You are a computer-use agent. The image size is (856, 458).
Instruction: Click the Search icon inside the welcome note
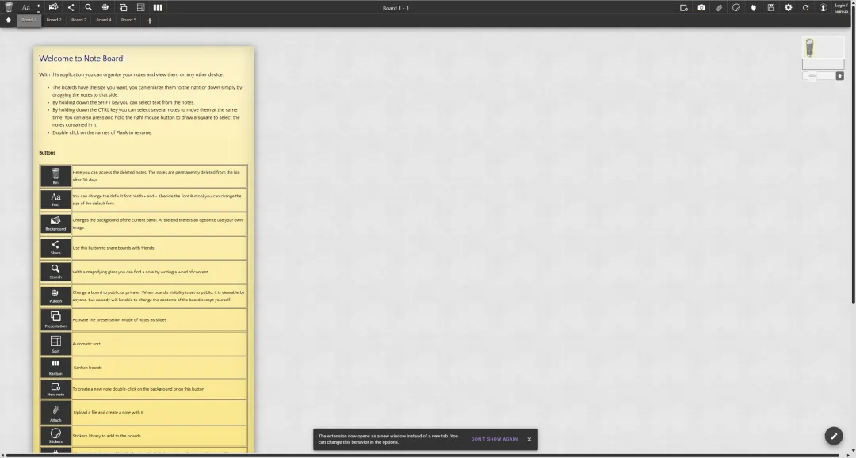[x=55, y=271]
